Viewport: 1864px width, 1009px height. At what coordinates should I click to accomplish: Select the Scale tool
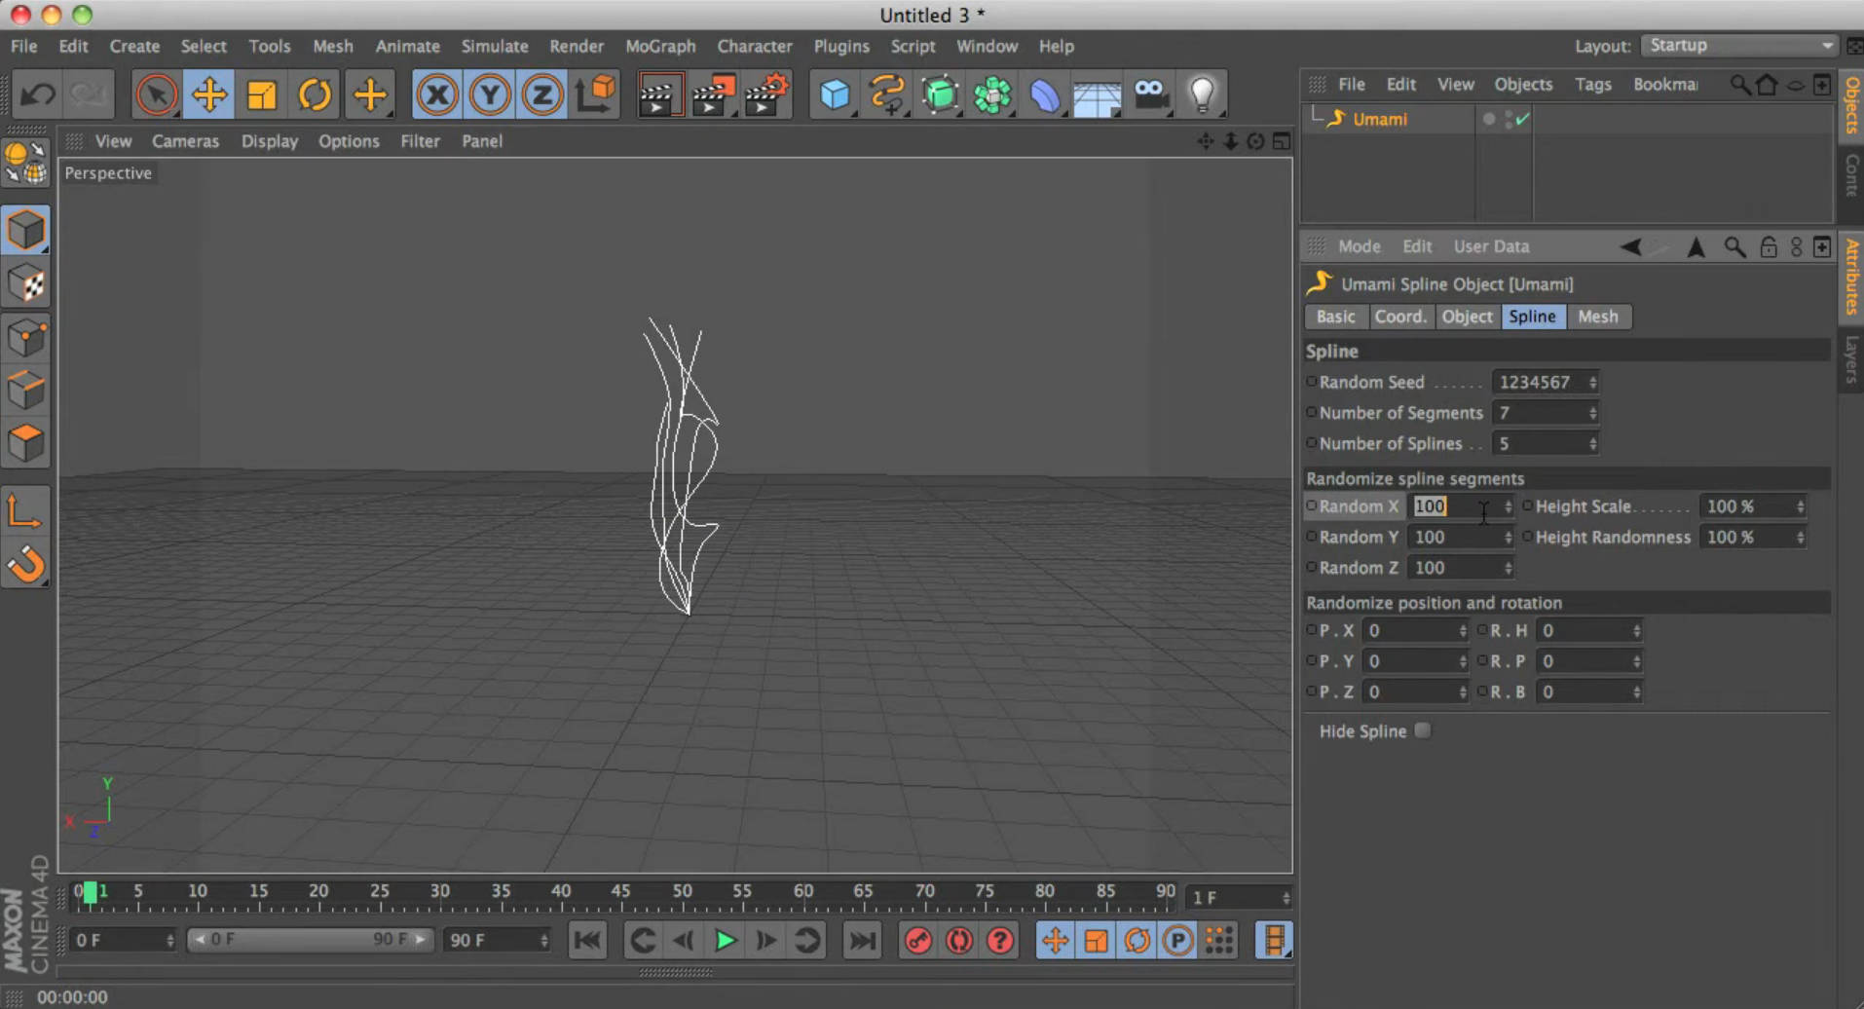click(x=260, y=93)
